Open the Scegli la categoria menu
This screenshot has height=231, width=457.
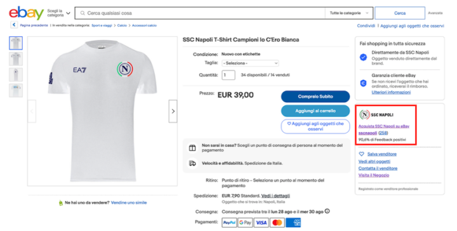(x=58, y=13)
